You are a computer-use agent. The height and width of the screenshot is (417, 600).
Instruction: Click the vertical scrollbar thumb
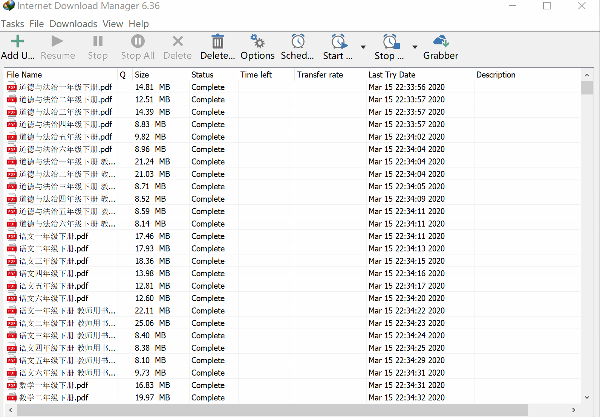click(x=587, y=88)
